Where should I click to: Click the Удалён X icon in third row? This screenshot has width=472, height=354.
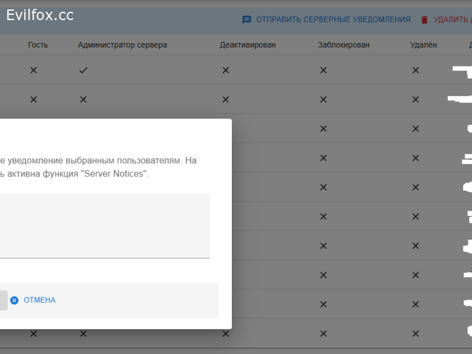coord(415,129)
